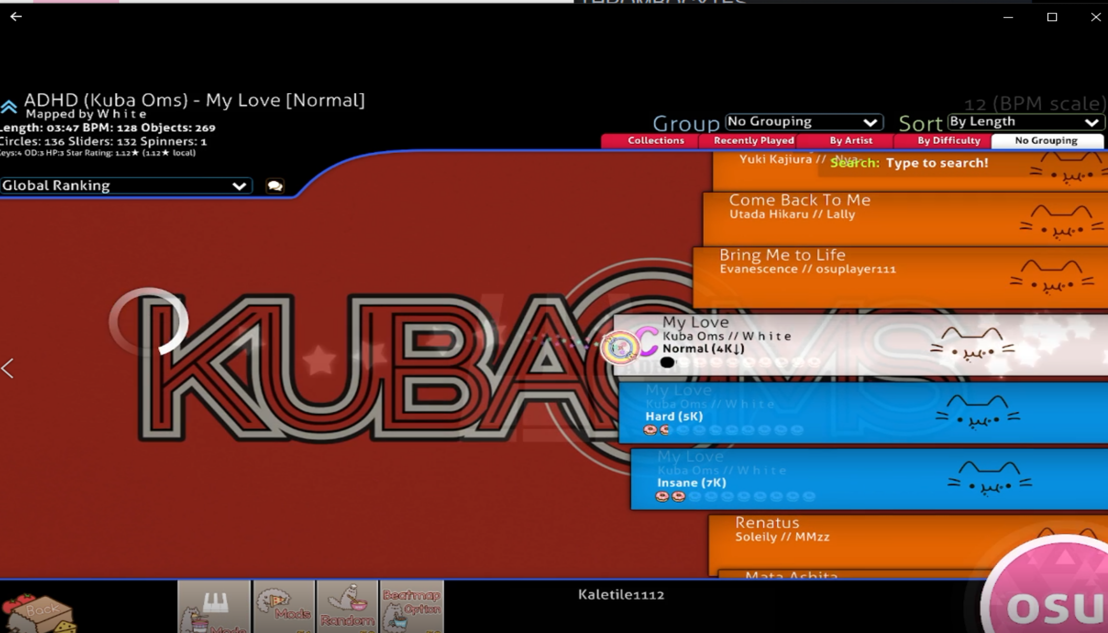Open the Mods pizza cat icon
Screen dimensions: 1108x633
click(284, 607)
